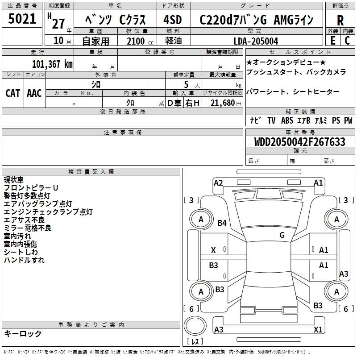The width and height of the screenshot is (357, 357).
Task: Select inspector note 現状車
Action: 13,180
